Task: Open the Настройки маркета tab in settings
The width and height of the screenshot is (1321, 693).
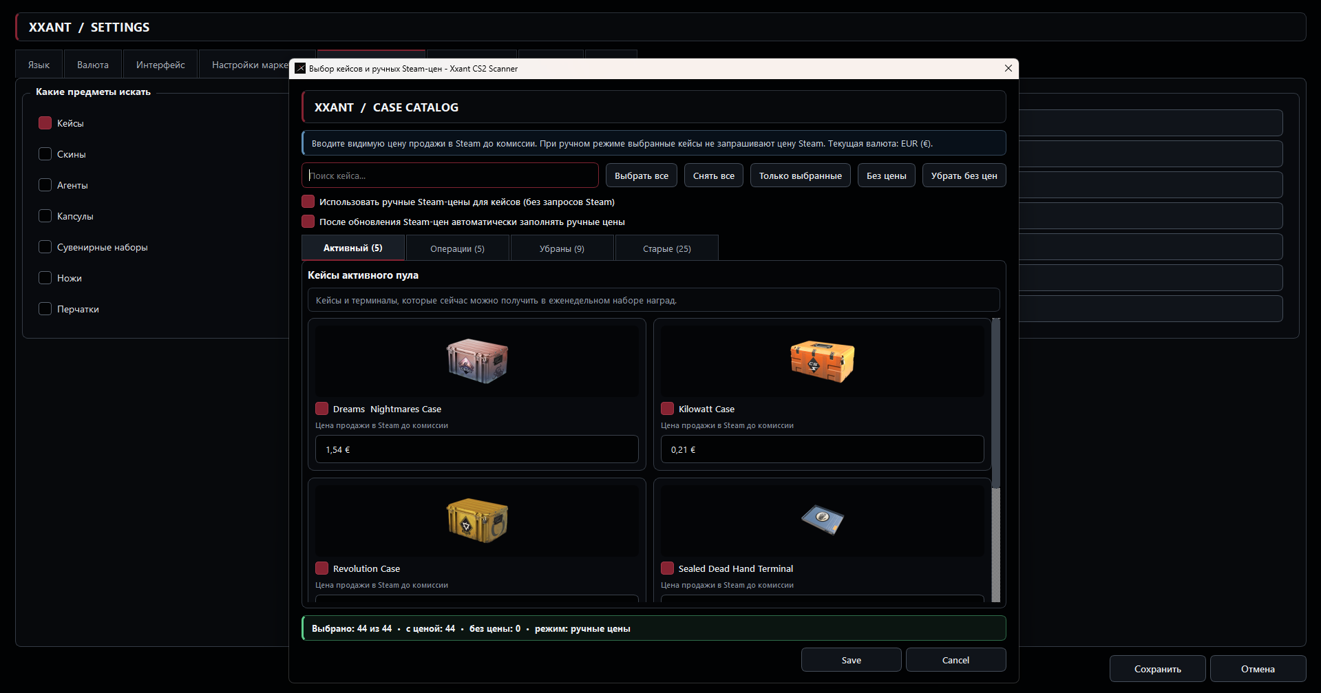Action: tap(244, 65)
